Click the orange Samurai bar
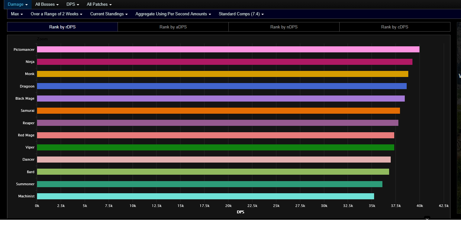 [219, 111]
